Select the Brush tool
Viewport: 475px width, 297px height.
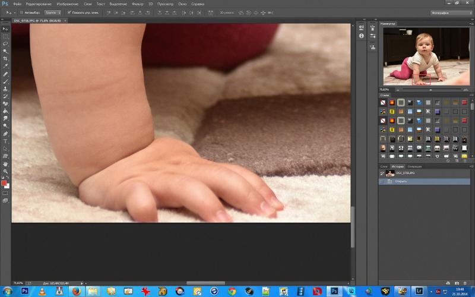(x=5, y=82)
